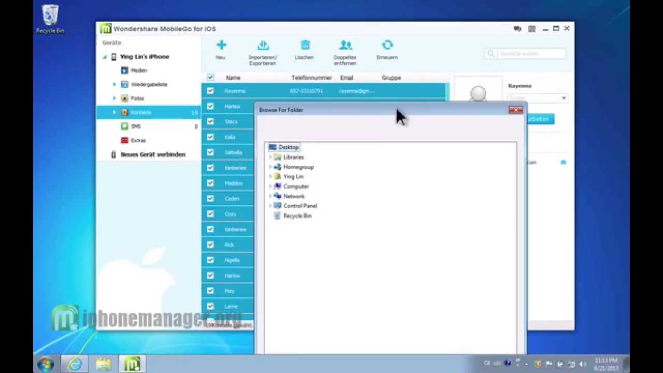This screenshot has width=663, height=373.
Task: Refresh contacts with Erneuern
Action: (387, 50)
